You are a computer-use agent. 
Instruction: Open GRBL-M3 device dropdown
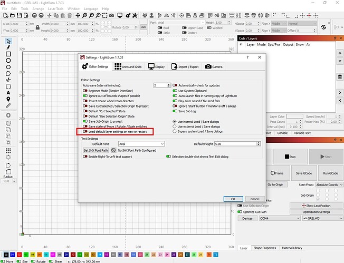[322, 218]
